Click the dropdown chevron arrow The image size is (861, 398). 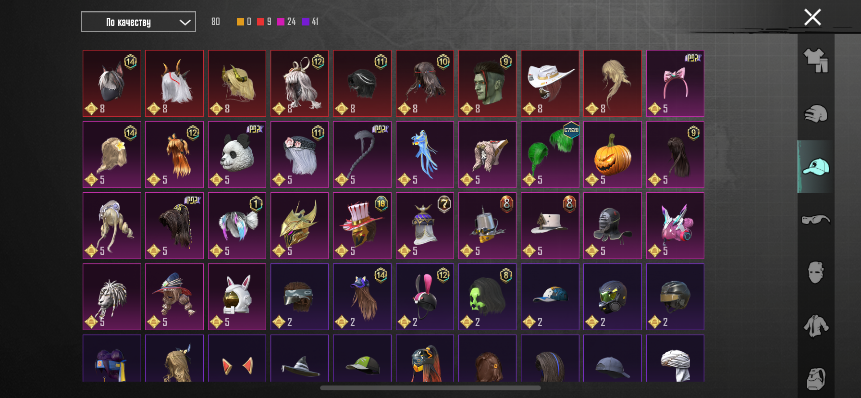185,22
